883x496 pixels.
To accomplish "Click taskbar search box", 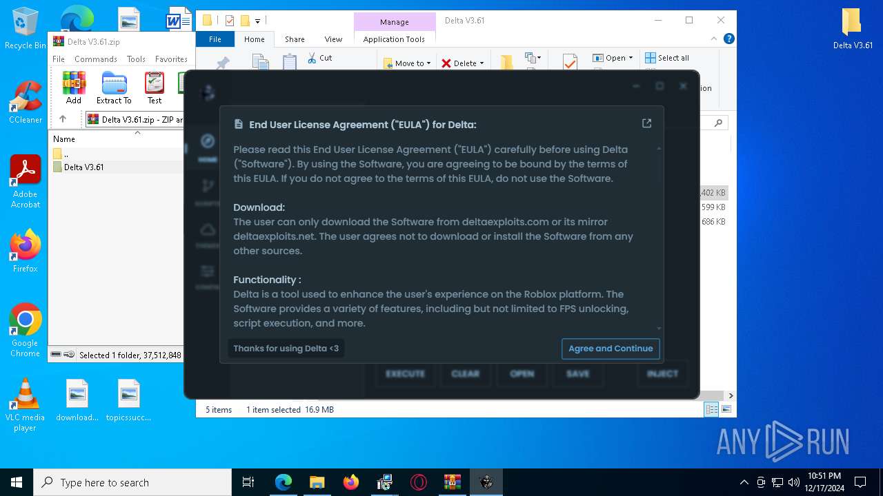I will click(x=132, y=482).
